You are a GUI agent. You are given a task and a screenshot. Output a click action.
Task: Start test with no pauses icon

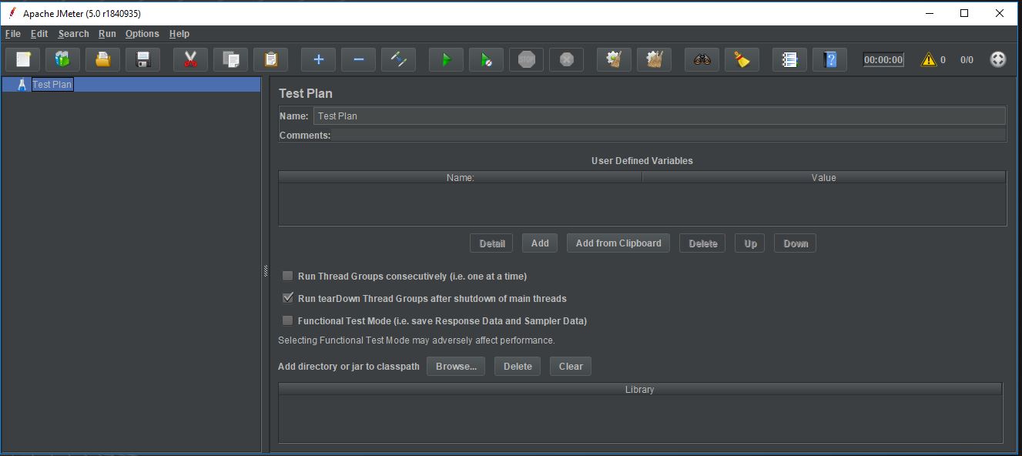(487, 59)
